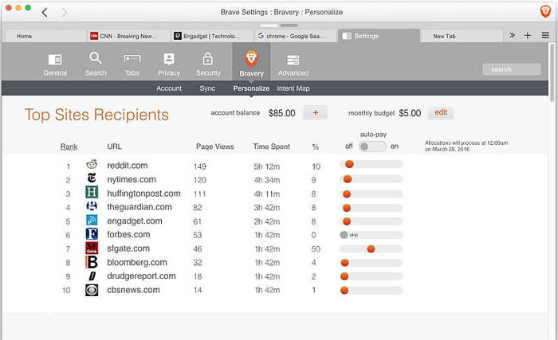Click the reddit.com URL text
558x340 pixels.
128,166
